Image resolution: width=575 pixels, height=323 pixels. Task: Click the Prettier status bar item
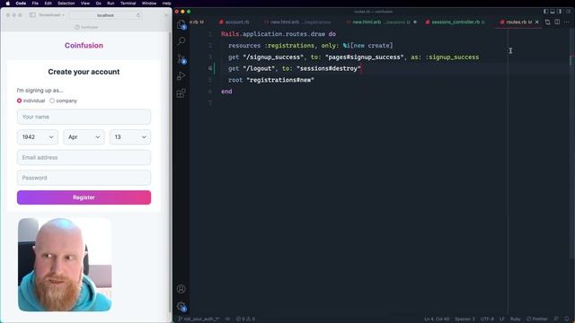pyautogui.click(x=537, y=319)
